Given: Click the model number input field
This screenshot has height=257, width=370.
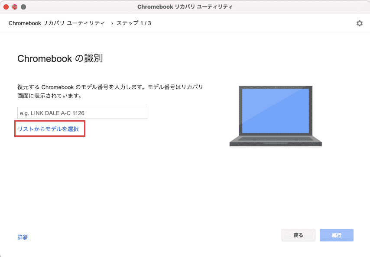Looking at the screenshot, I should 82,113.
